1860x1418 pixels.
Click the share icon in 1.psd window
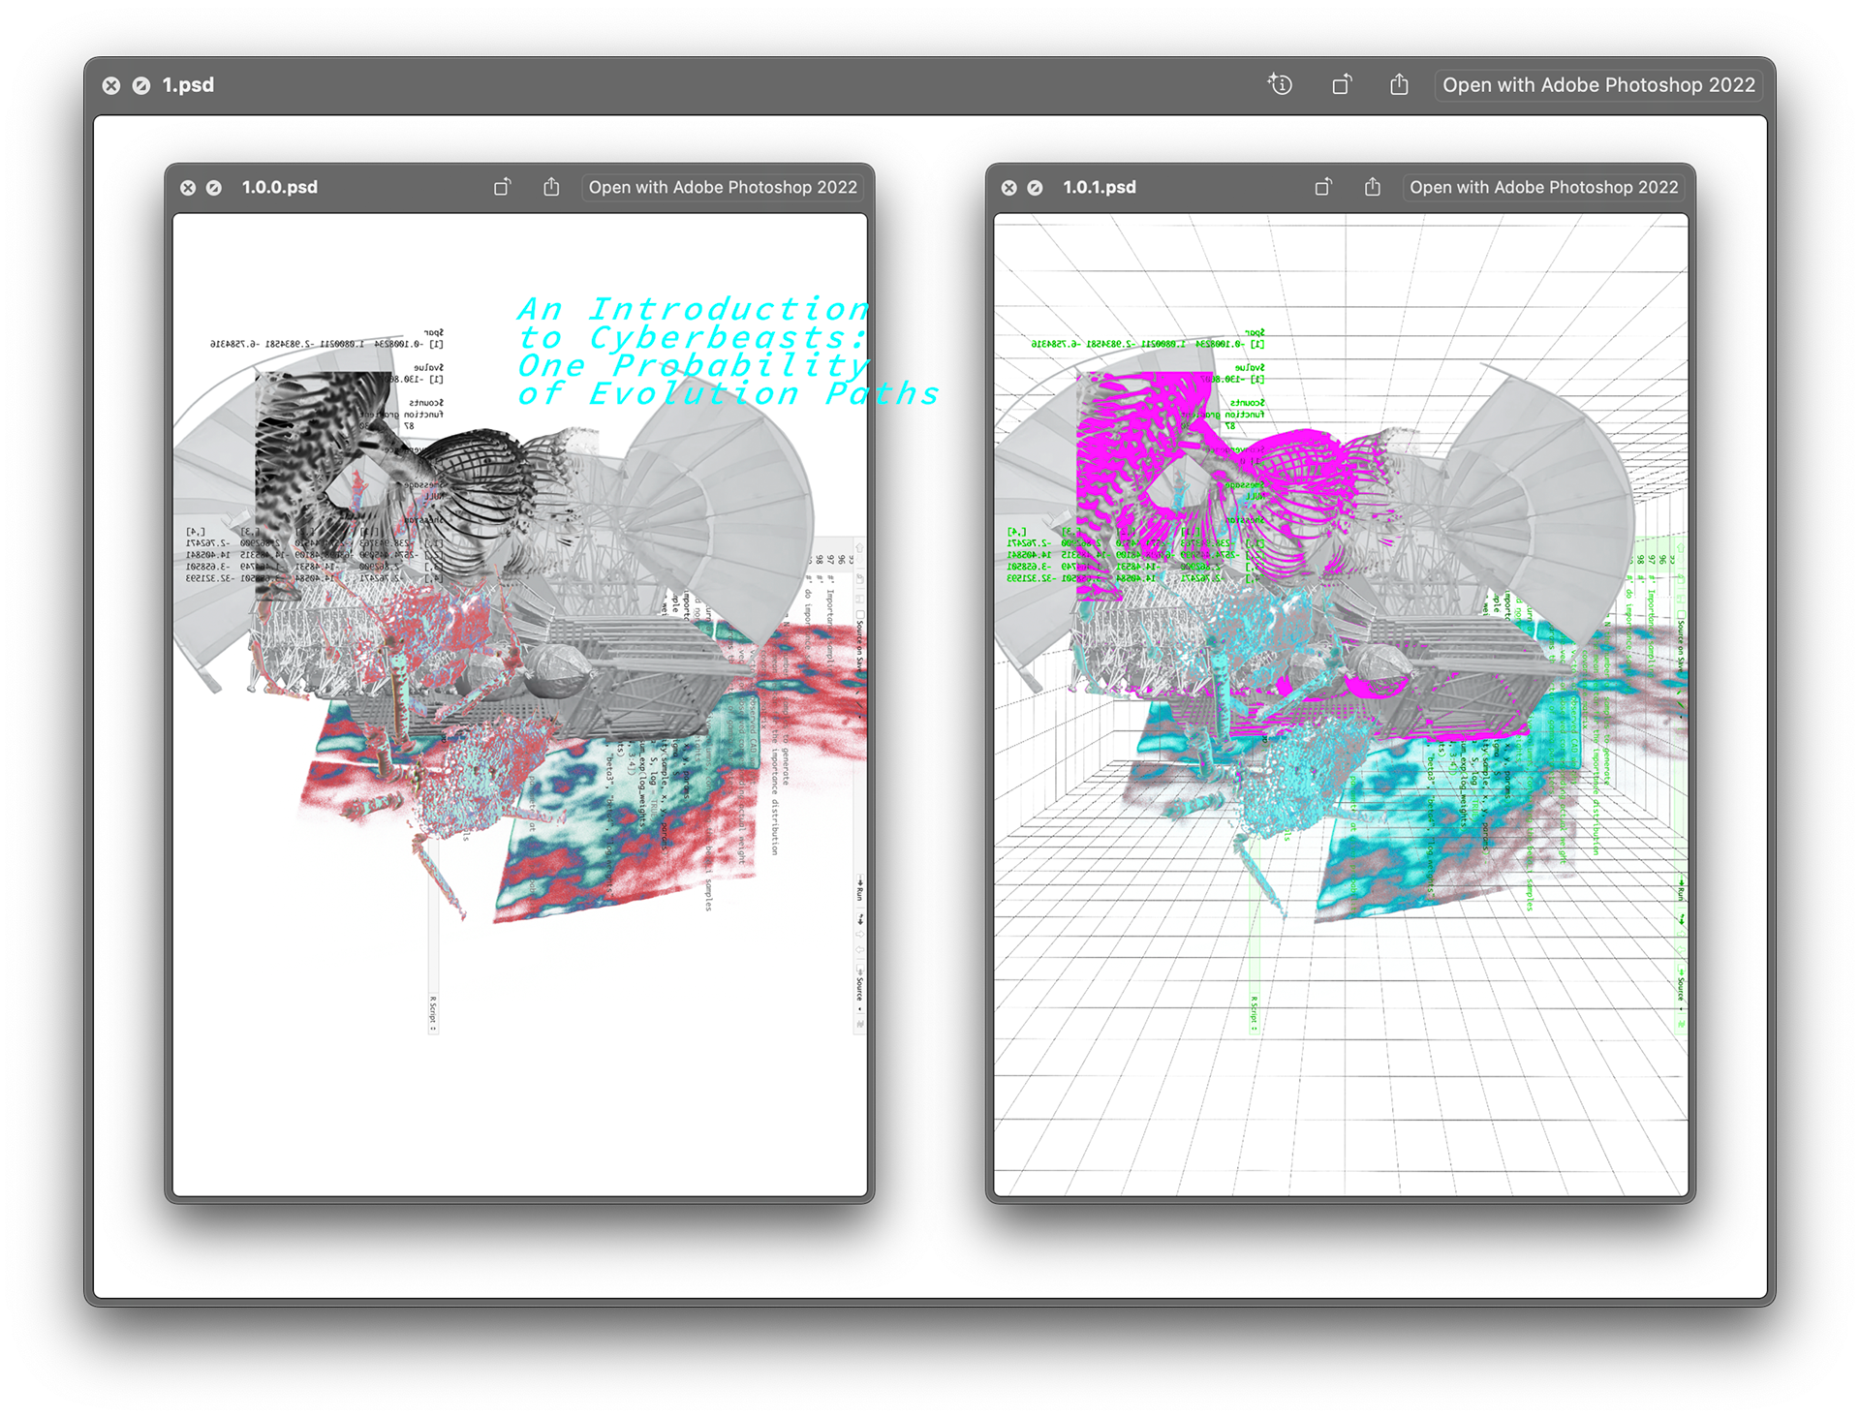[1399, 85]
